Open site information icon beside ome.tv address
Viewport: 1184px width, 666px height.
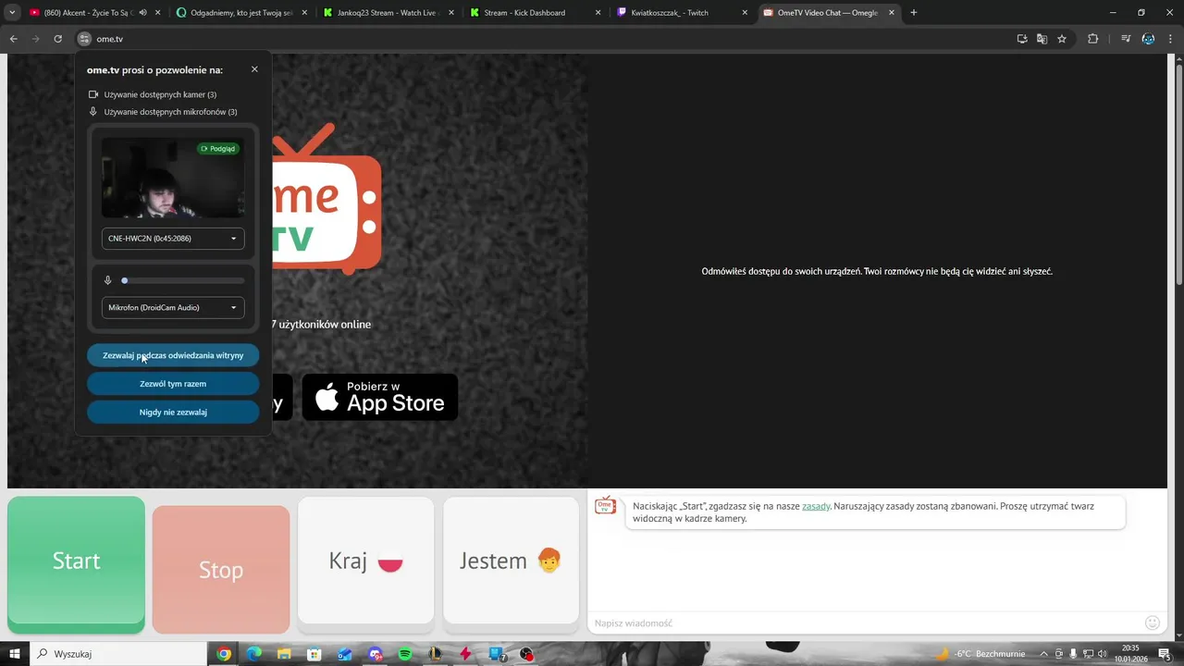point(84,39)
